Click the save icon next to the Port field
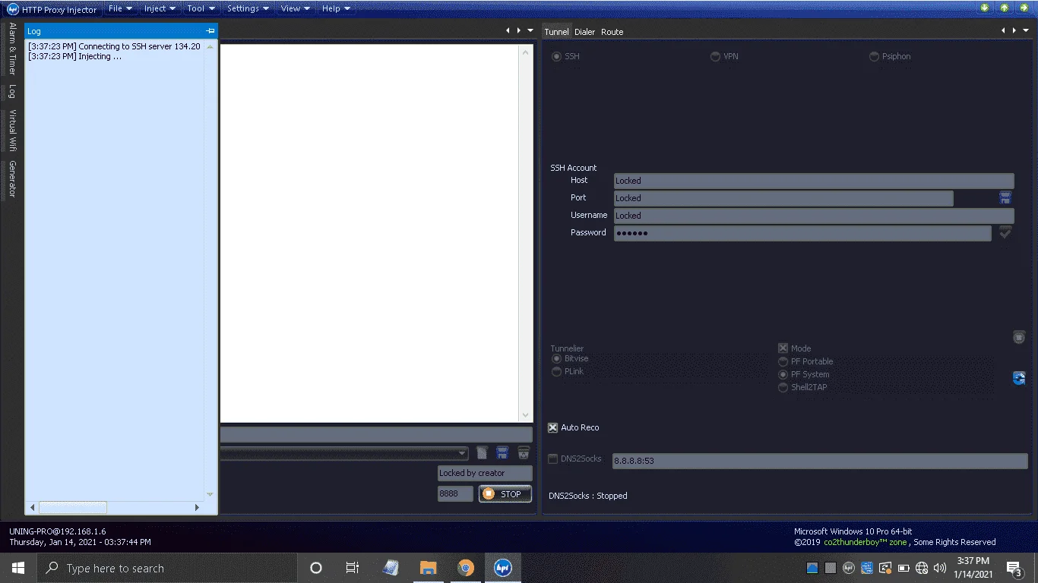1038x583 pixels. 1005,198
